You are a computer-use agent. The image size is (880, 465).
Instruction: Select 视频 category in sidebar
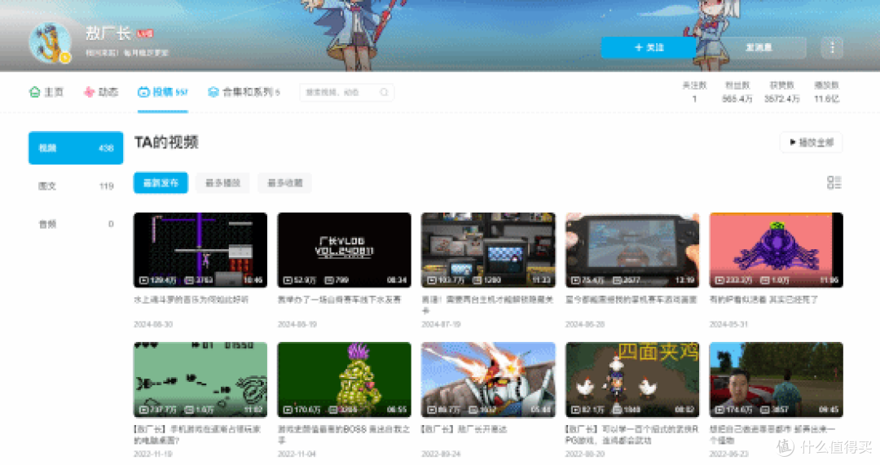(x=76, y=148)
